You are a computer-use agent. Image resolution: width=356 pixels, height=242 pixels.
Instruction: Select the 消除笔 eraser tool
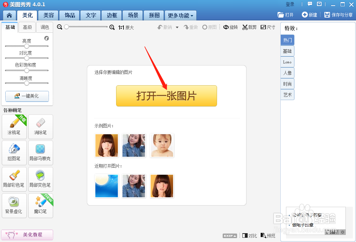click(x=40, y=127)
